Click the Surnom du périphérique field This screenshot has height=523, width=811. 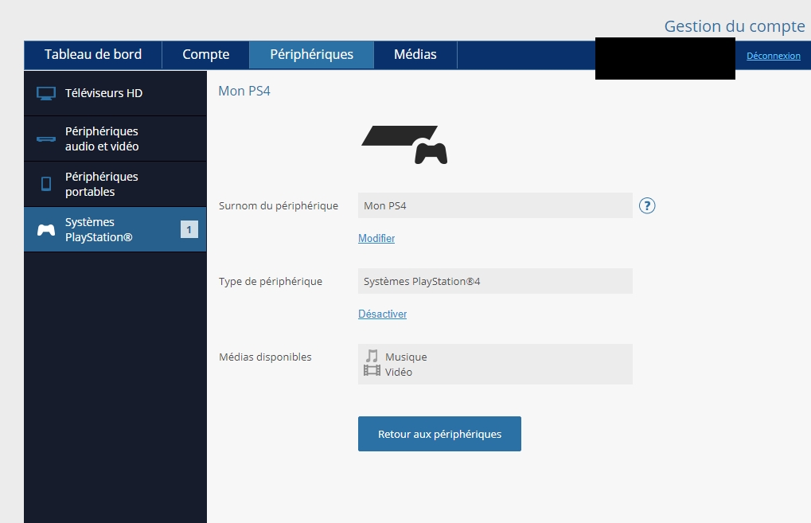(x=494, y=206)
